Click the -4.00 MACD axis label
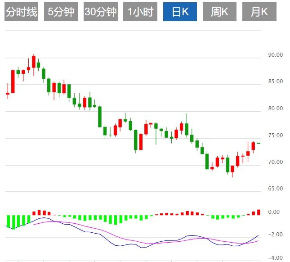Viewport: 290px width, 262px height. 276,258
